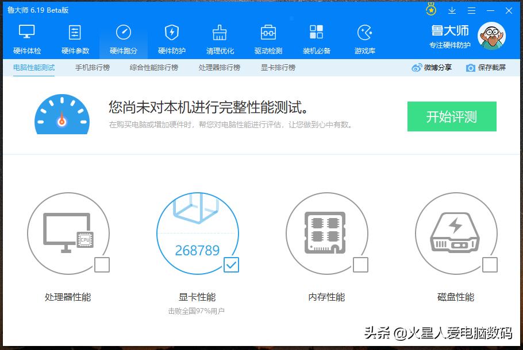523x350 pixels.
Task: Enable the 磁盘性能 disk test checkbox
Action: (x=491, y=265)
